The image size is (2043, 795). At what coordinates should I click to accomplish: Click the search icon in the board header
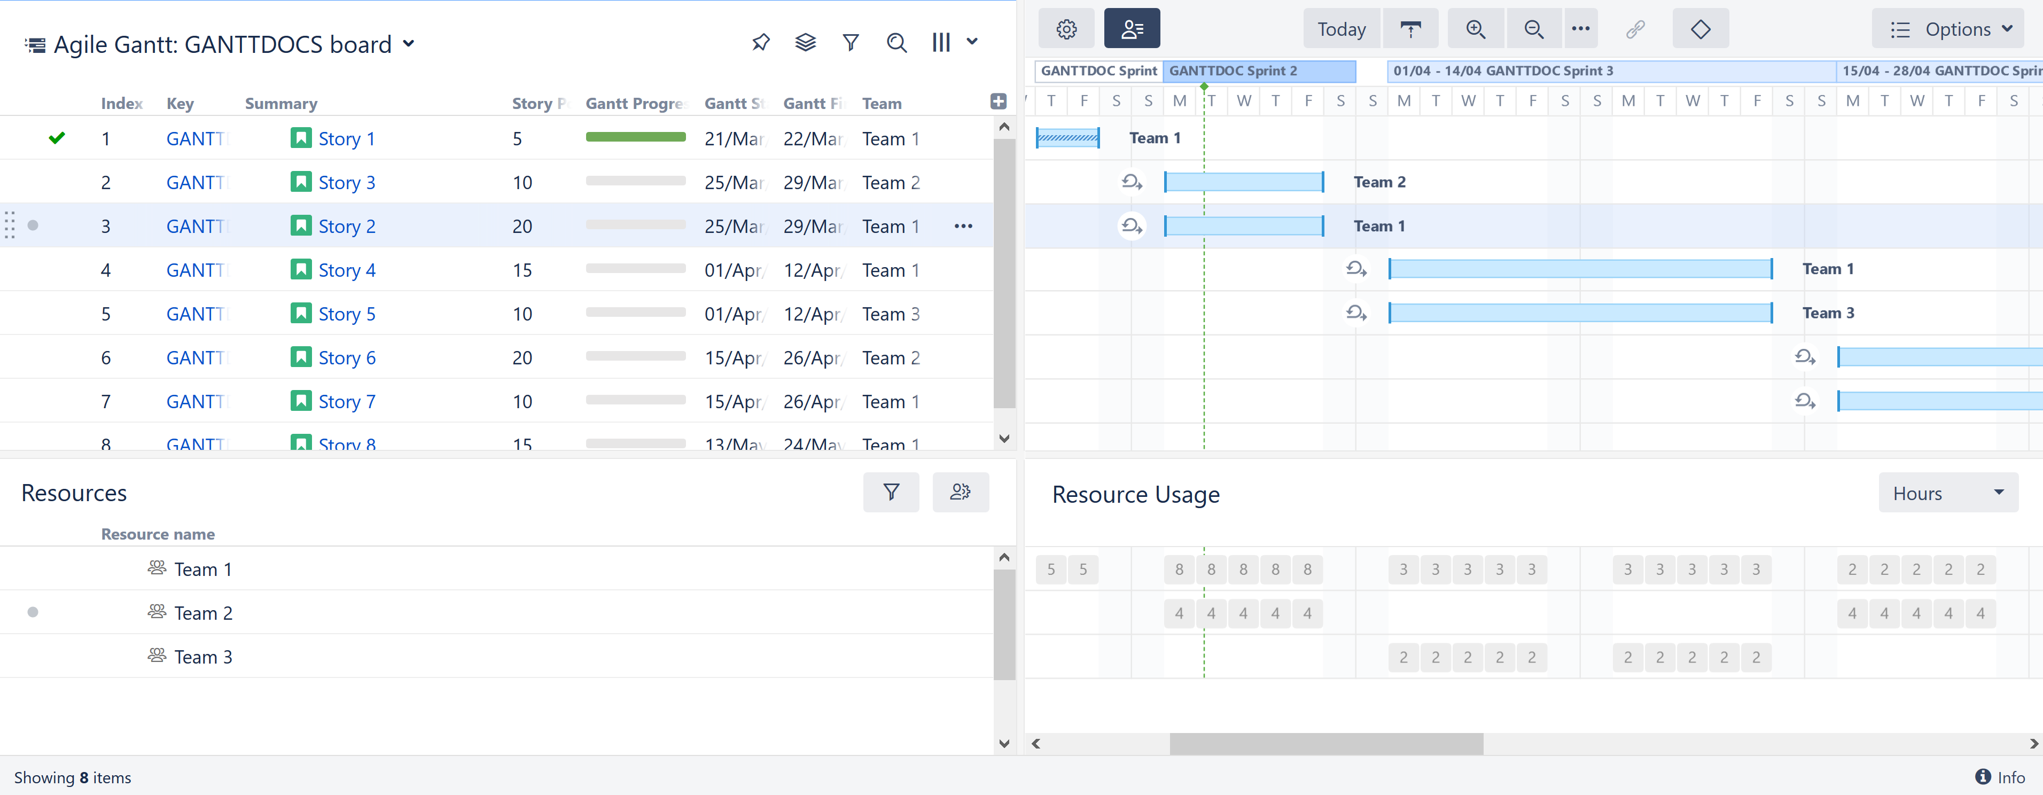coord(896,42)
